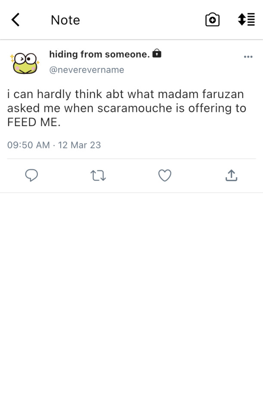Go back using the left arrow
Image resolution: width=263 pixels, height=413 pixels.
(15, 20)
